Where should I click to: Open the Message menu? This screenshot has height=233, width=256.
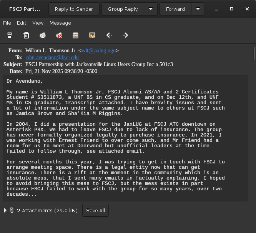[60, 23]
